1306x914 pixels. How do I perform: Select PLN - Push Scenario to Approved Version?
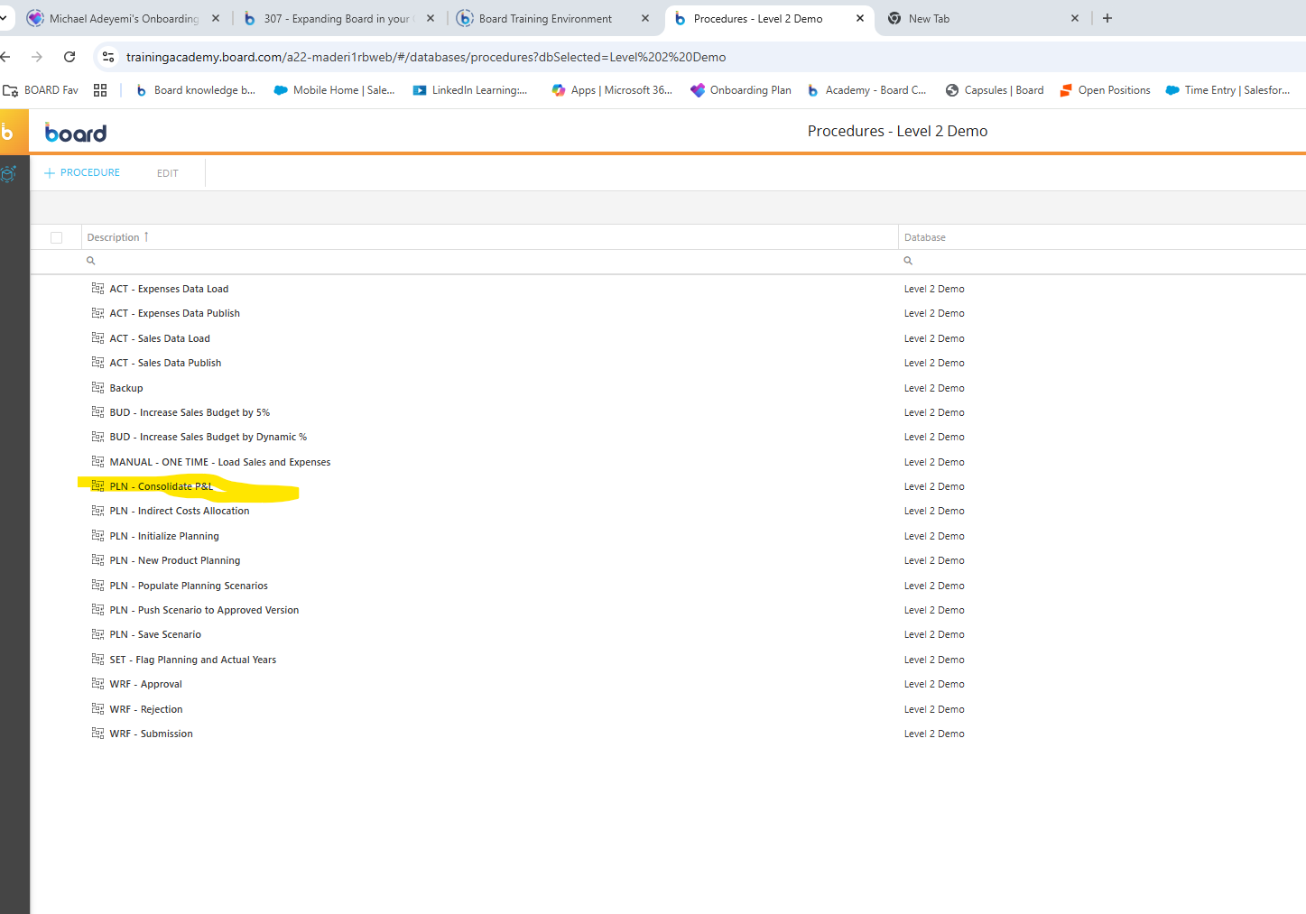pyautogui.click(x=204, y=610)
